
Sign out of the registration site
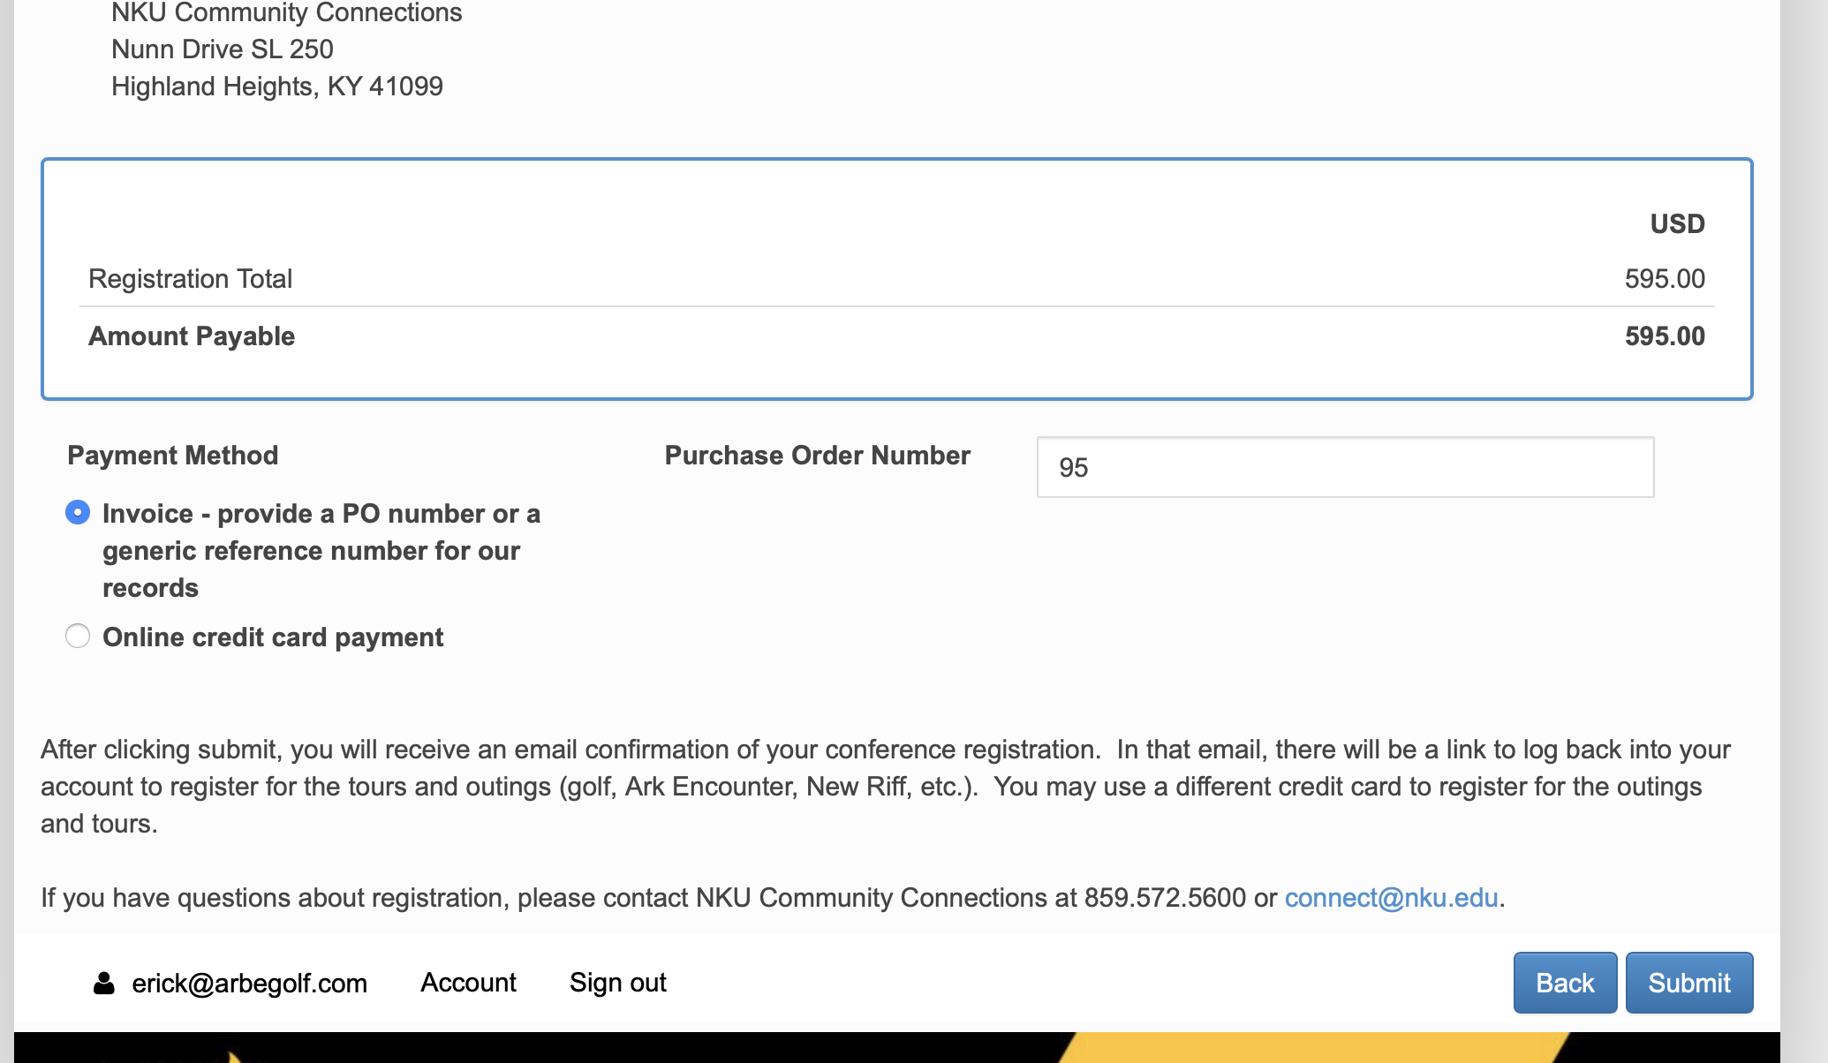coord(617,983)
